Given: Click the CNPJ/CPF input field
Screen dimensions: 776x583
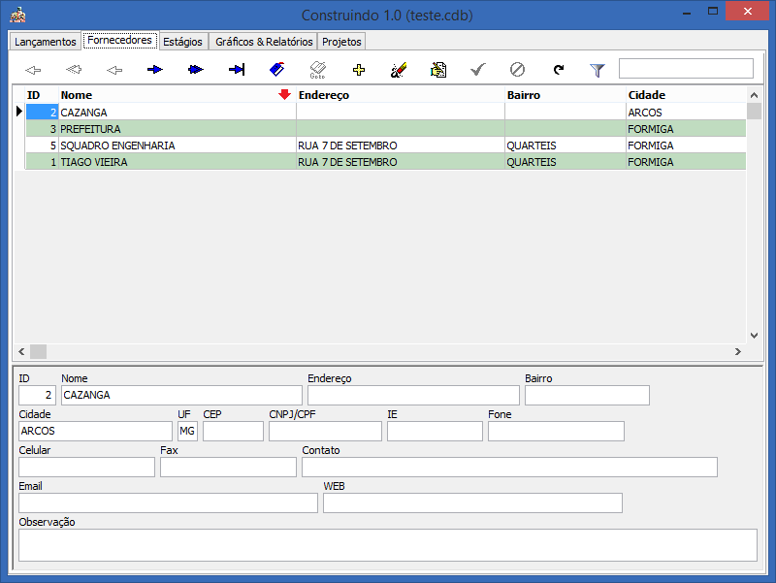Looking at the screenshot, I should click(x=325, y=431).
